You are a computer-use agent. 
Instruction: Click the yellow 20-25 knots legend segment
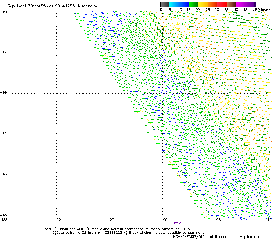pyautogui.click(x=203, y=4)
